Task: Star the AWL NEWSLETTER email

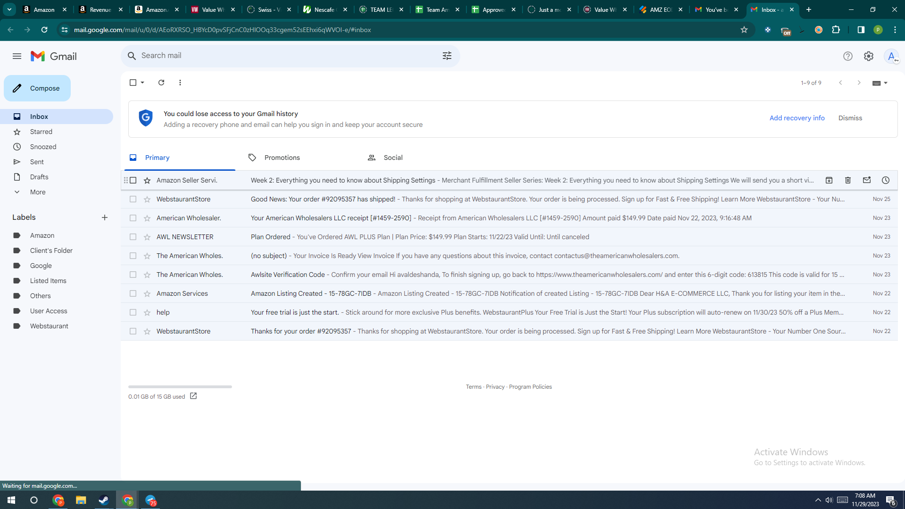Action: (x=147, y=237)
